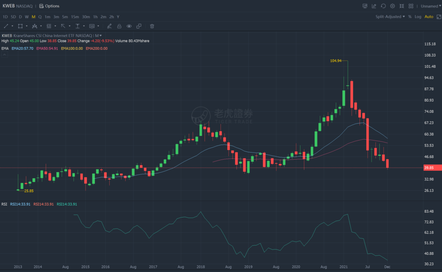442x272 pixels.
Task: Click the overlapping squares clone icon
Action: pyautogui.click(x=139, y=26)
